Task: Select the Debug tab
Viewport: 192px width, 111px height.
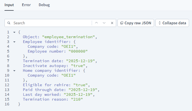Action: point(44,5)
